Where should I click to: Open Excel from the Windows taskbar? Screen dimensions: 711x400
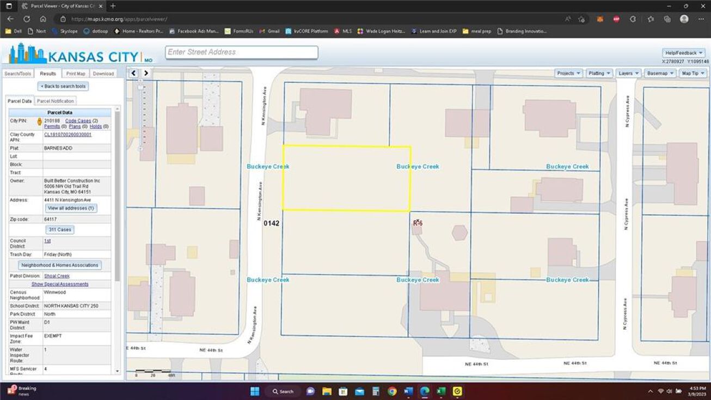(441, 391)
